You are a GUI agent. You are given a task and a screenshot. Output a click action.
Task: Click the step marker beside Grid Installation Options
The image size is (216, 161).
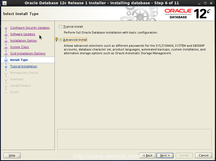pyautogui.click(x=6, y=54)
